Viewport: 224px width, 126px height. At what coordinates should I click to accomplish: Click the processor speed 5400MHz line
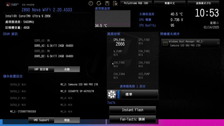click(20, 22)
